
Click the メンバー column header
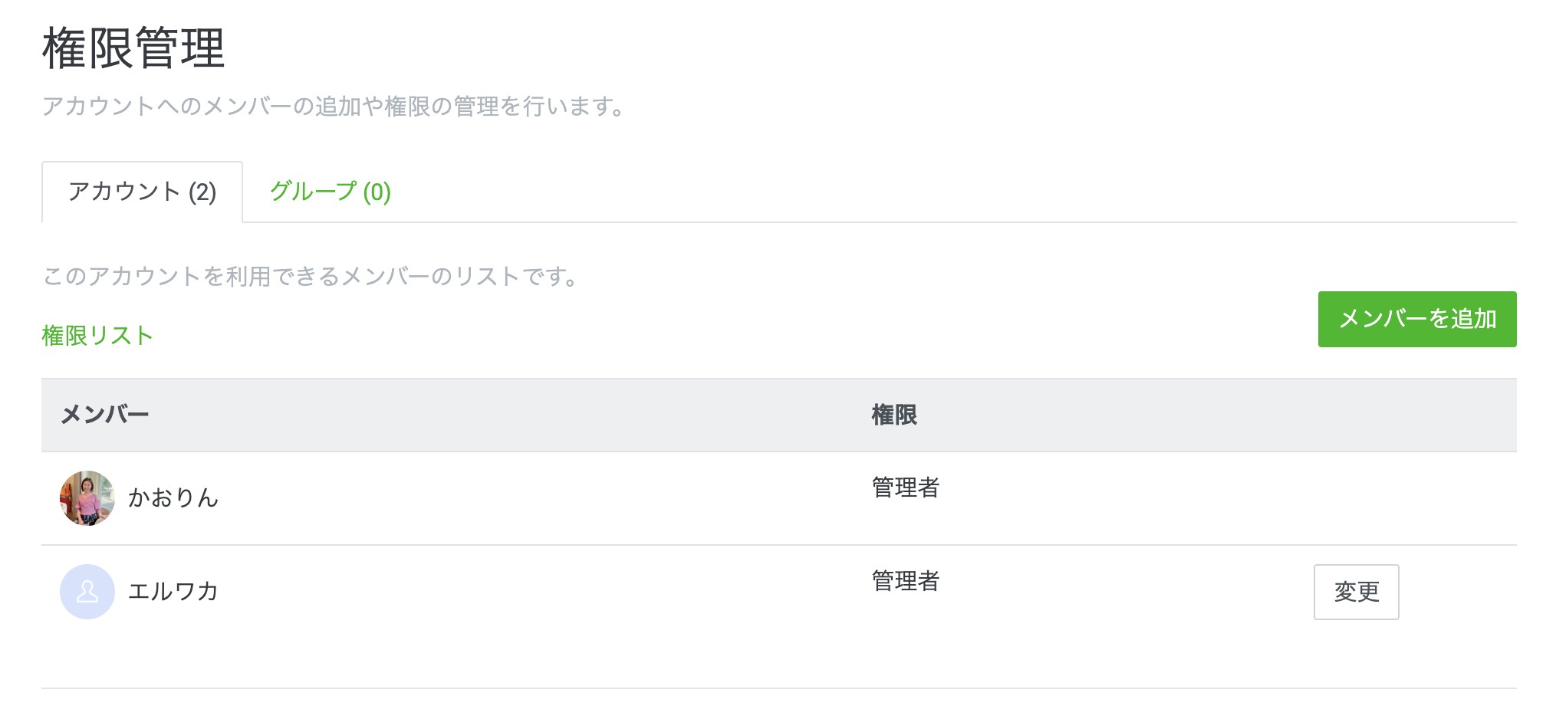coord(104,415)
